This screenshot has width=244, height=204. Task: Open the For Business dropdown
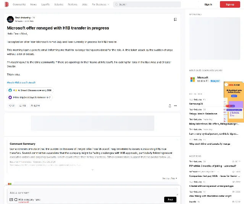coord(100,4)
